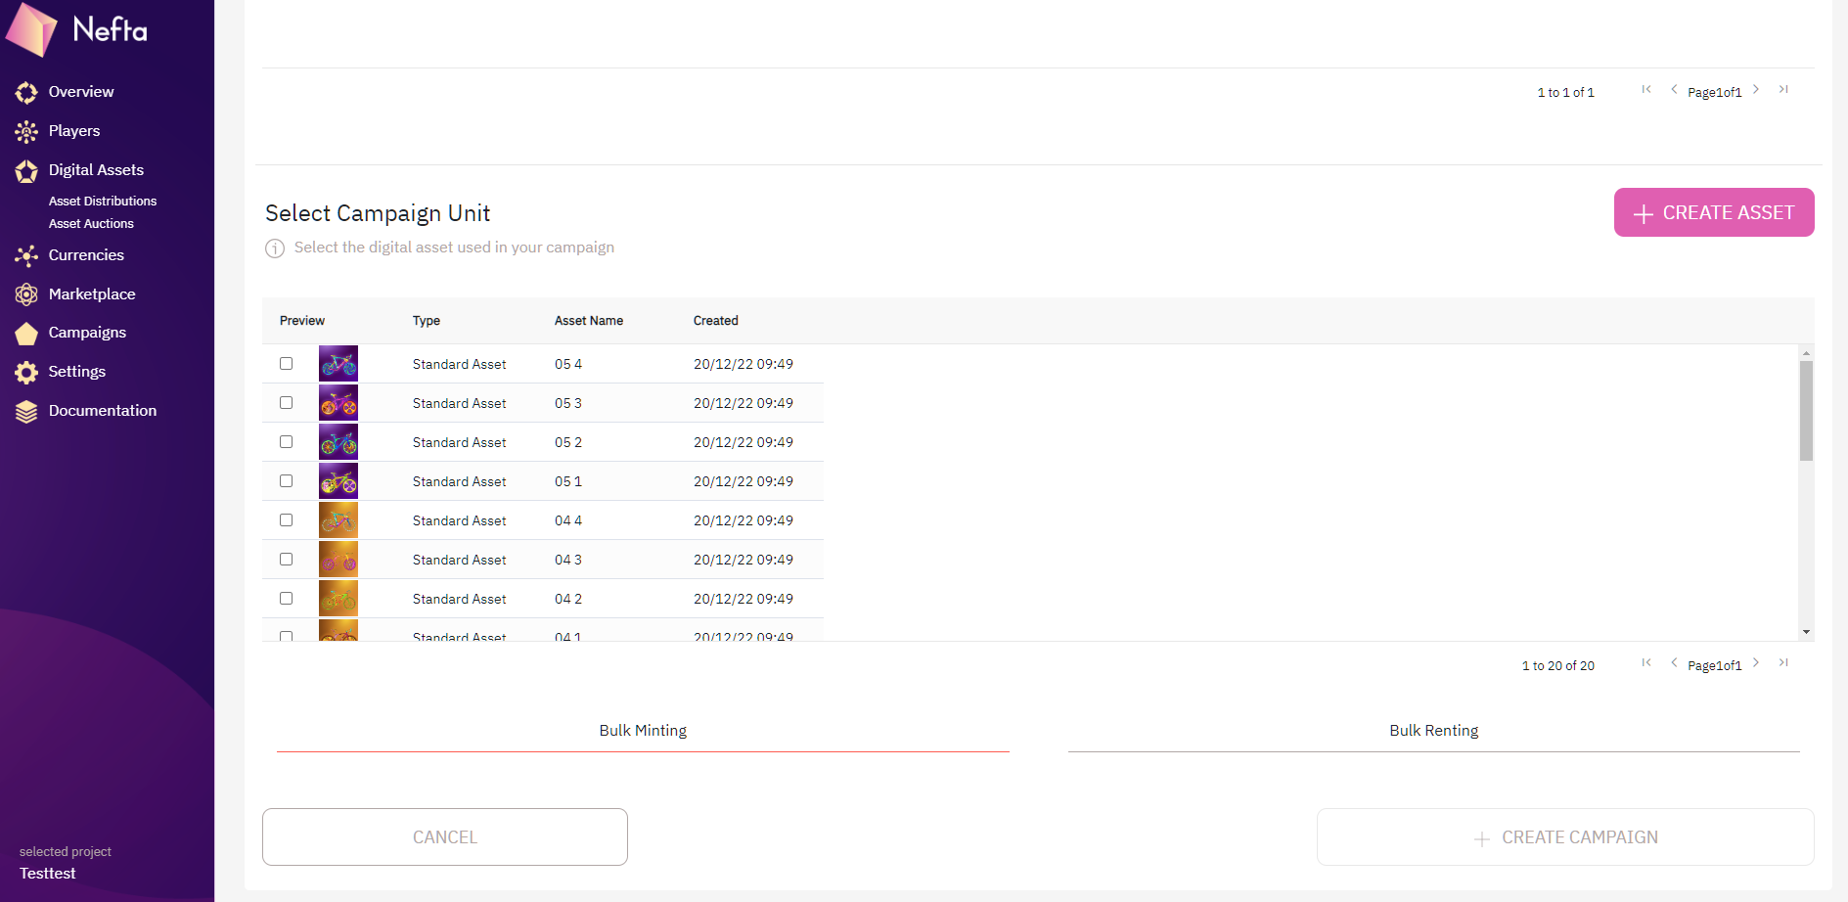Go to previous page in upper pagination
1848x902 pixels.
point(1674,89)
